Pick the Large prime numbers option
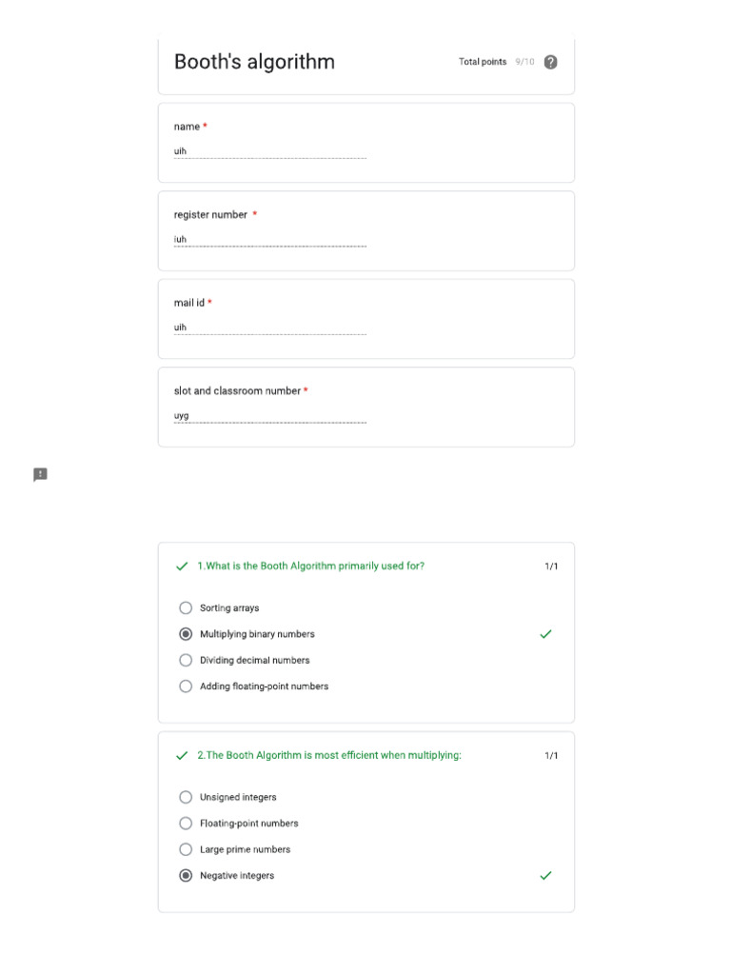The image size is (731, 975). (x=186, y=849)
